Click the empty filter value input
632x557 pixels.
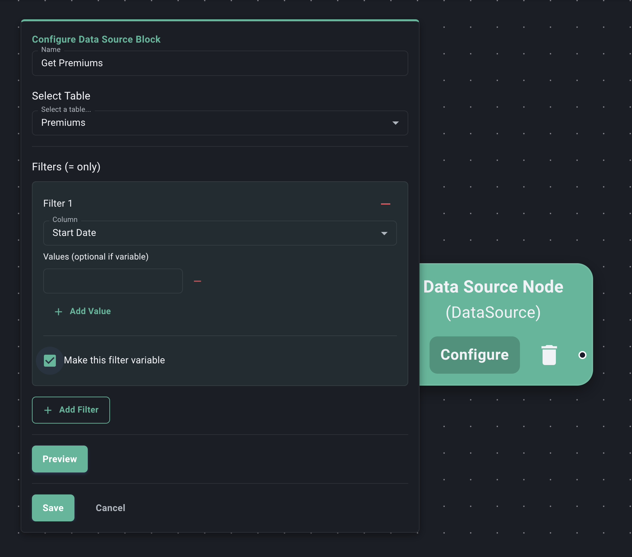coord(112,281)
